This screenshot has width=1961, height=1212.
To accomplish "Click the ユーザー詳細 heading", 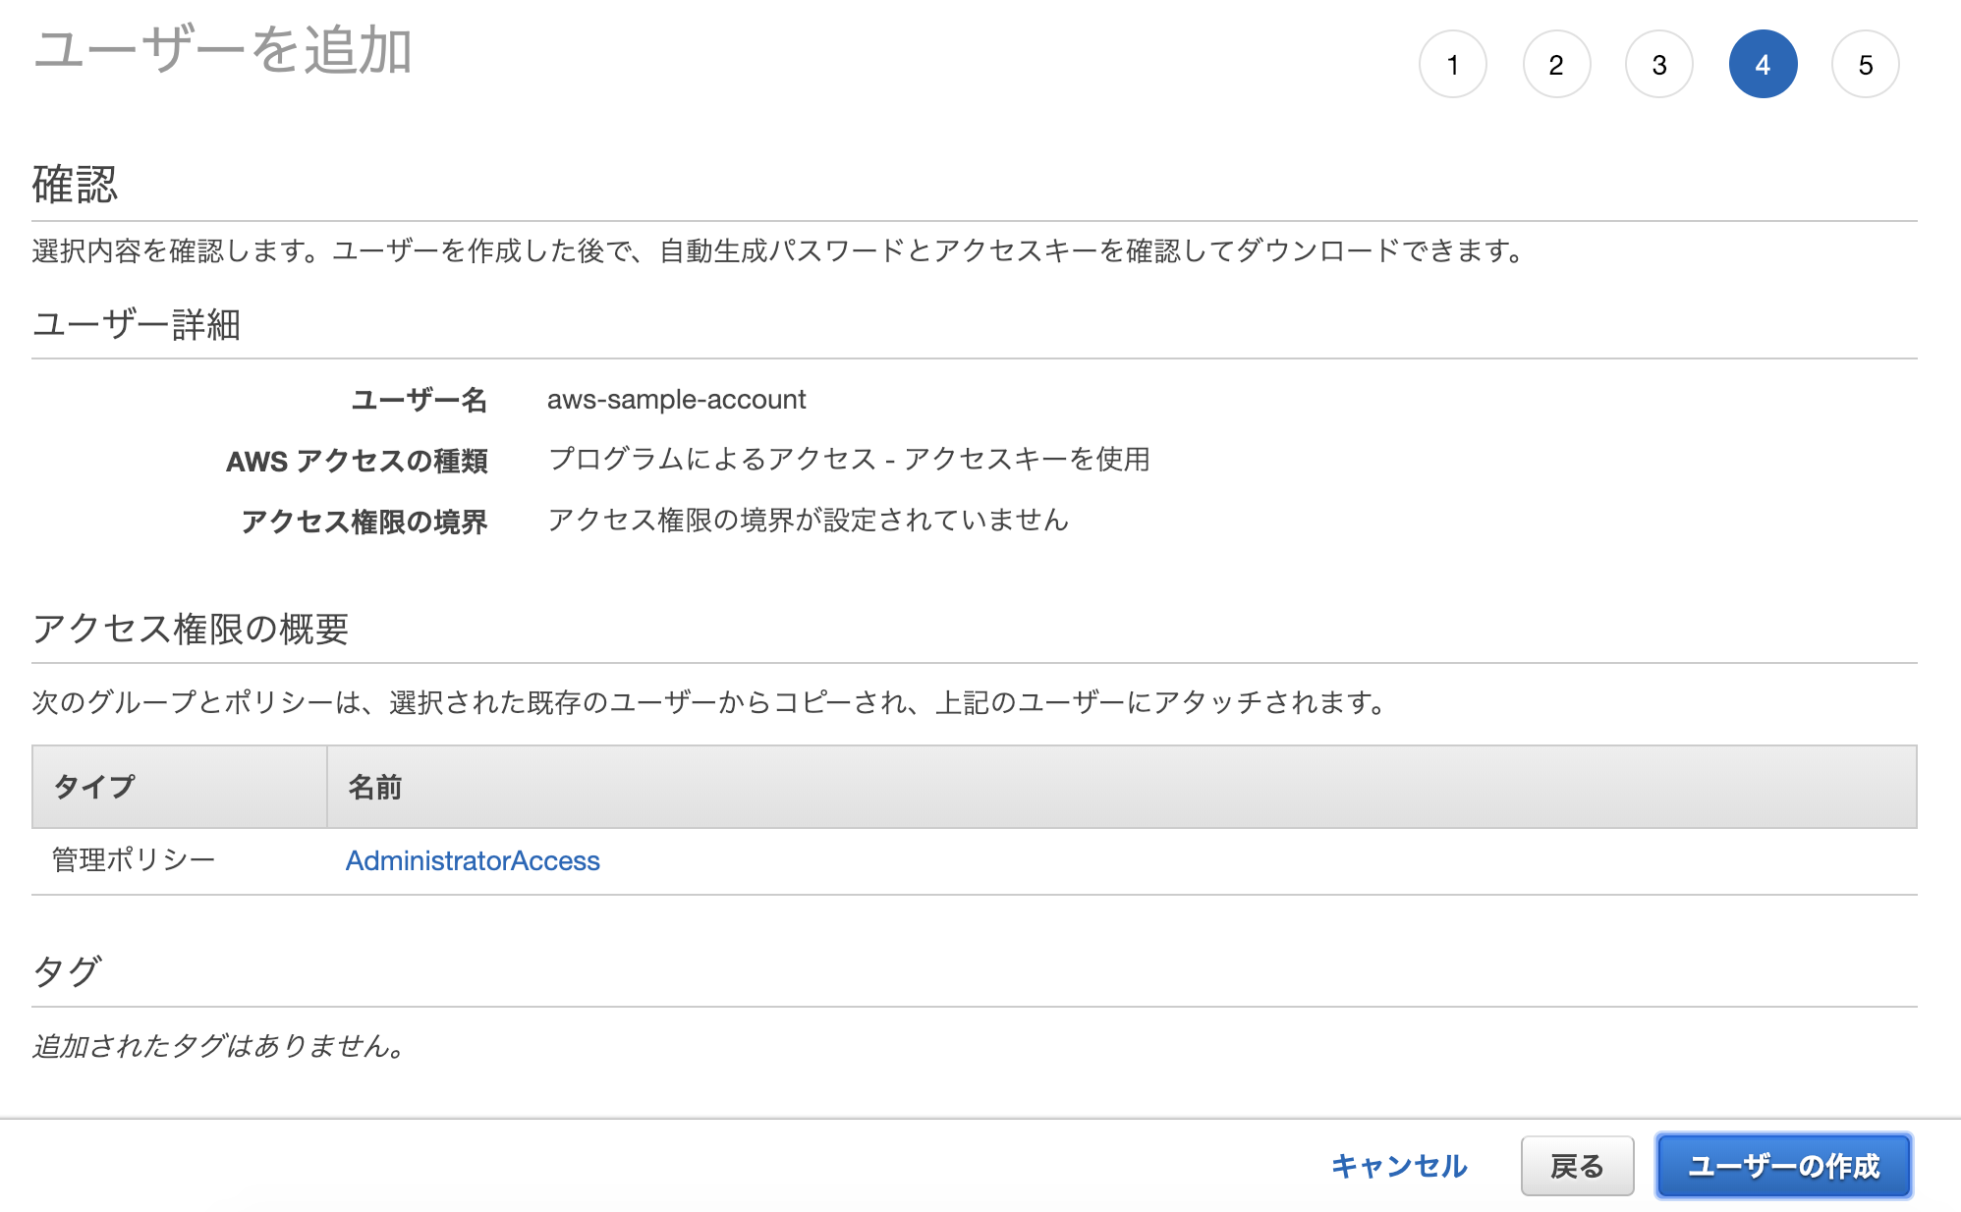I will point(137,324).
